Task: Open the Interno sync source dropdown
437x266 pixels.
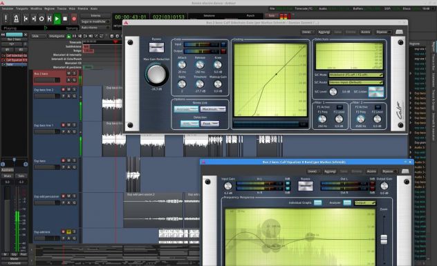Action: (x=95, y=16)
